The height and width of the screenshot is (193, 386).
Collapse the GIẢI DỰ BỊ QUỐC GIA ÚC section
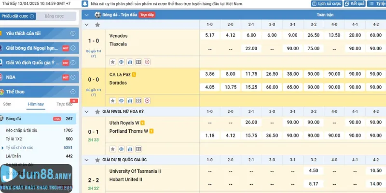pyautogui.click(x=87, y=160)
